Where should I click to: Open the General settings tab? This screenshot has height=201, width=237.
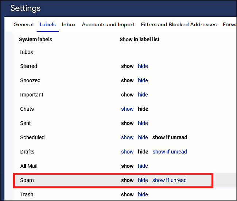coord(23,24)
